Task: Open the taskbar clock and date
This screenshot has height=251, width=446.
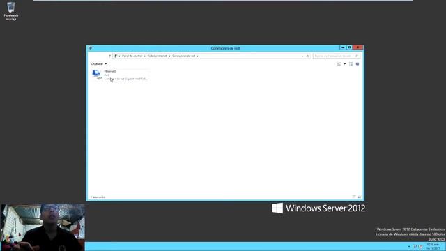Action: coord(433,246)
